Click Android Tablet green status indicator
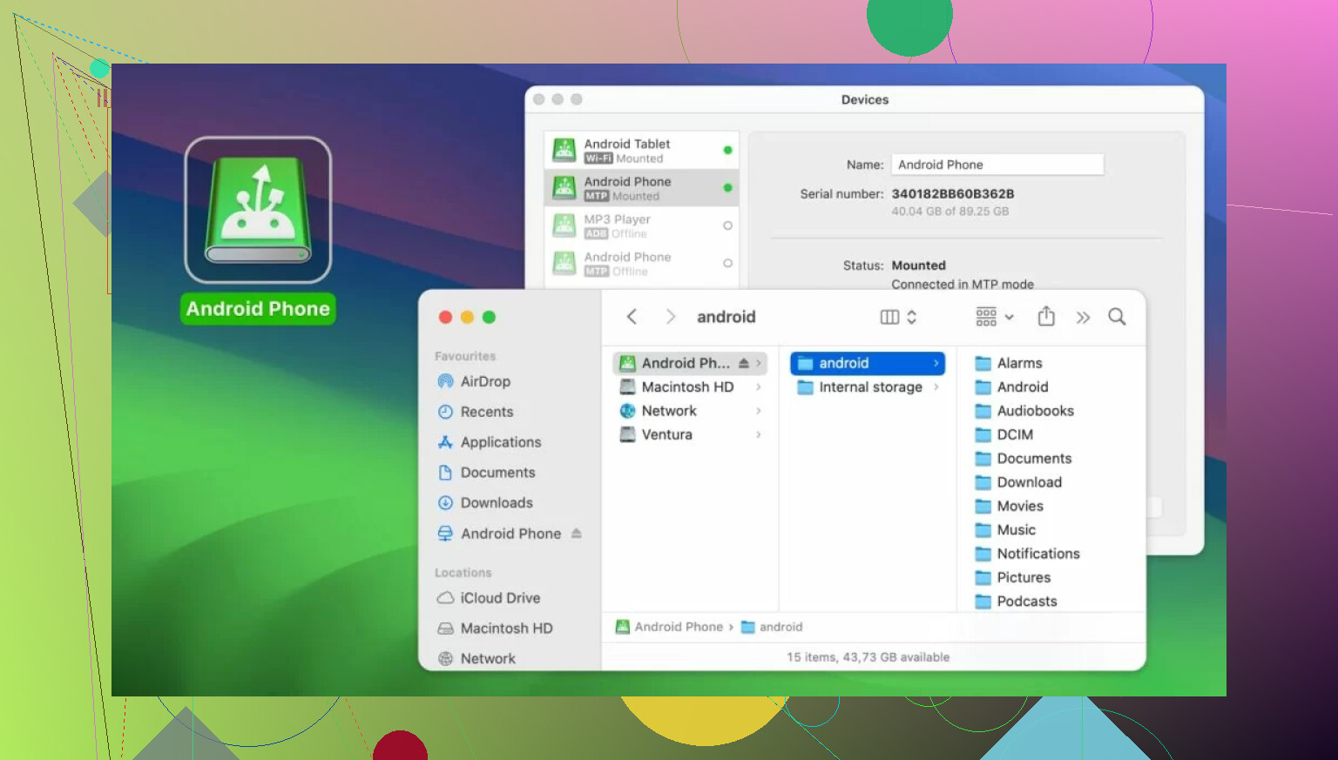 (727, 151)
